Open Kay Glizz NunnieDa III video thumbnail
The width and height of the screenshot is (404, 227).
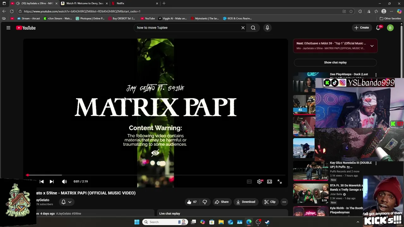(311, 171)
